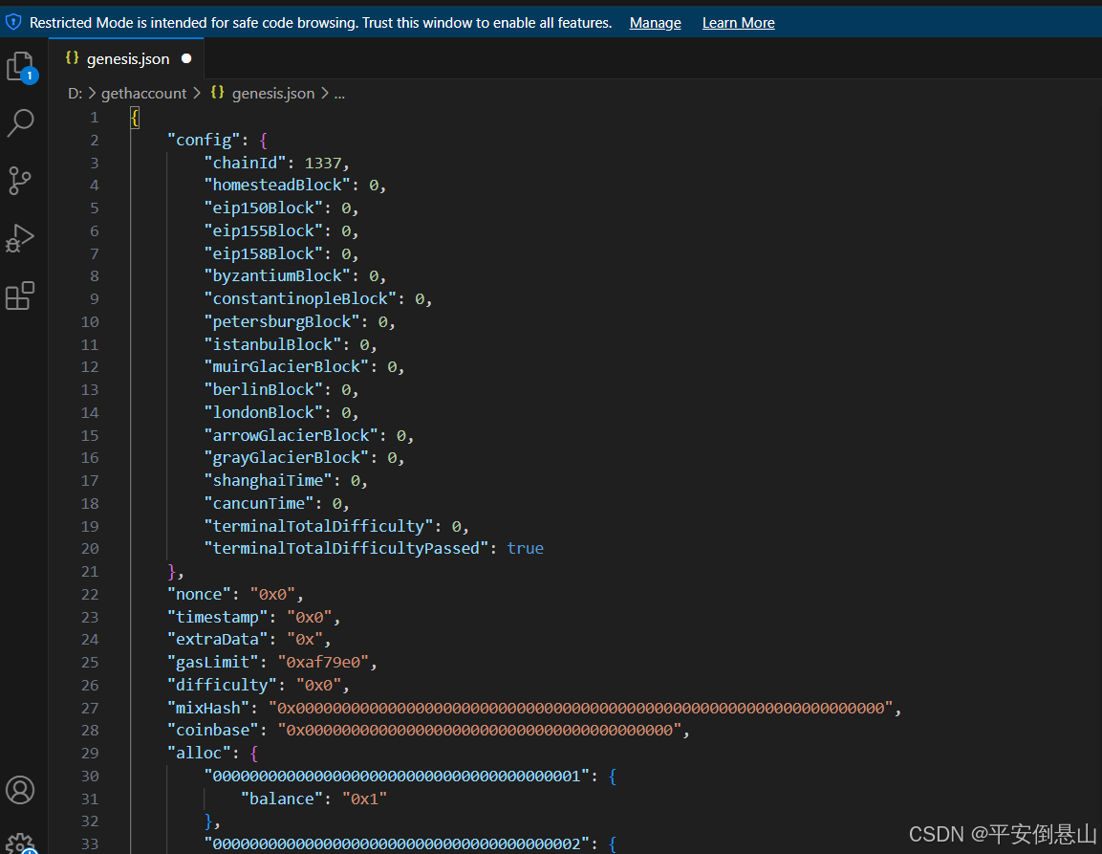The image size is (1102, 854).
Task: Click the "shanghaiTime" key
Action: click(x=268, y=480)
